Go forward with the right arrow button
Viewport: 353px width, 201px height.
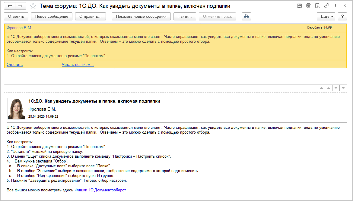coord(21,6)
